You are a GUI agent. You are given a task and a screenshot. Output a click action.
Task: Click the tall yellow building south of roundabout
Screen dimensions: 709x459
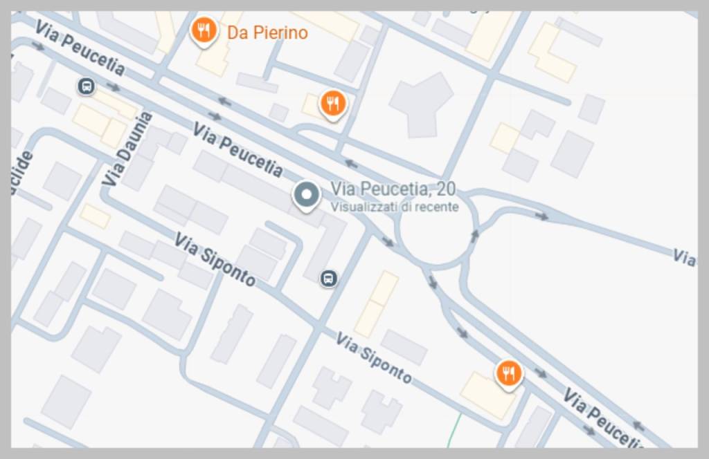[x=376, y=303]
